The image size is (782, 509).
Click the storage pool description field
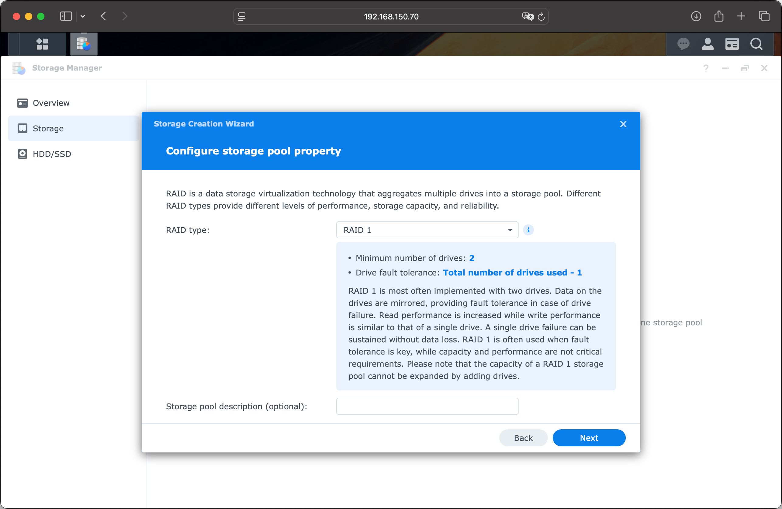coord(427,406)
